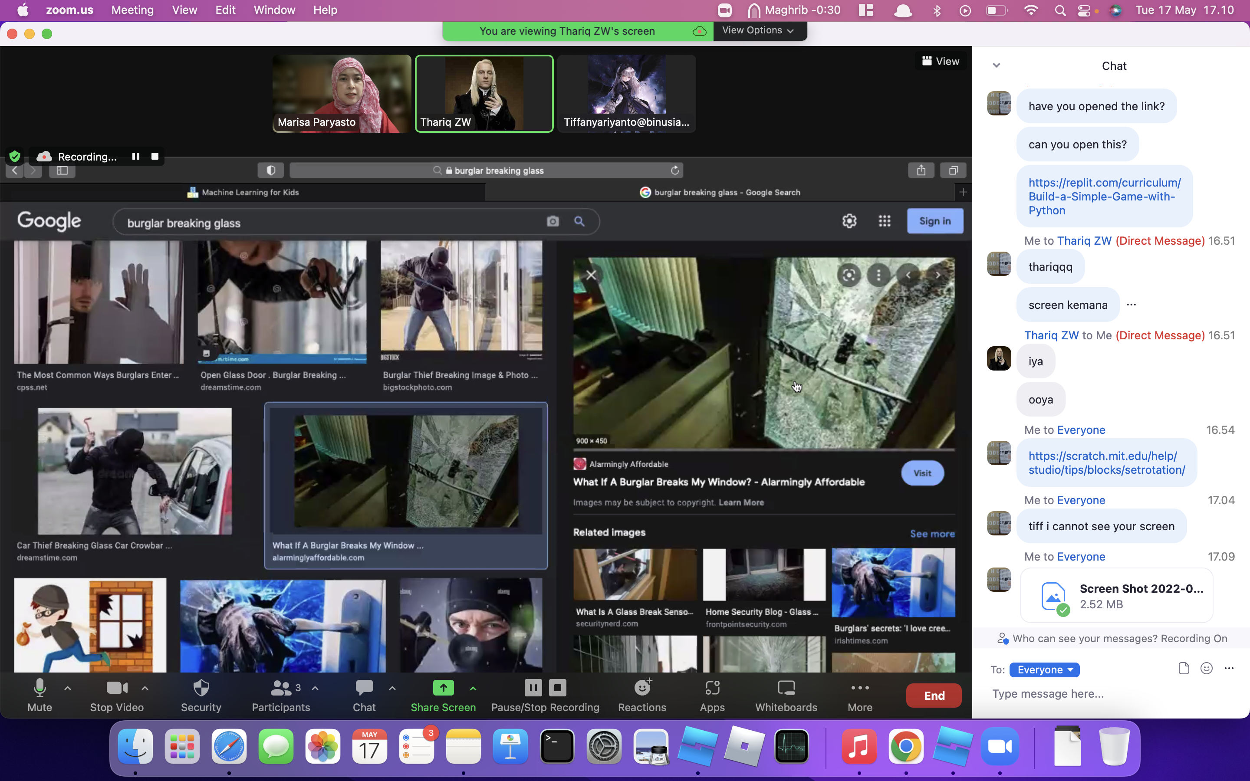
Task: Open the Help menu in menu bar
Action: coord(325,10)
